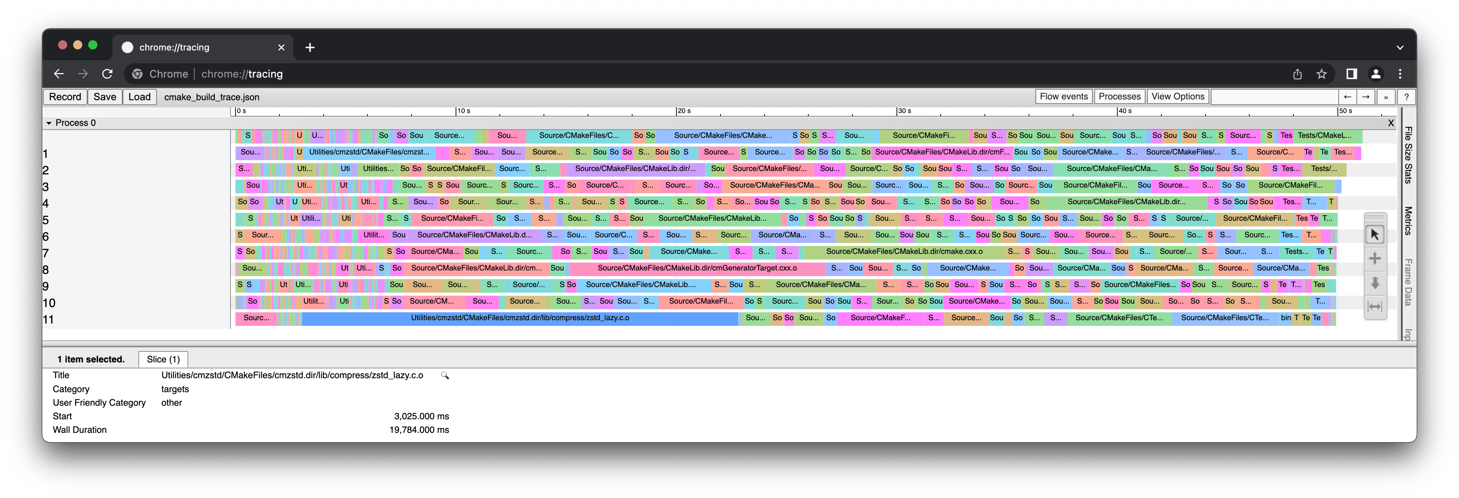This screenshot has height=498, width=1459.
Task: Click the 40 s timeline ruler mark
Action: click(1124, 111)
